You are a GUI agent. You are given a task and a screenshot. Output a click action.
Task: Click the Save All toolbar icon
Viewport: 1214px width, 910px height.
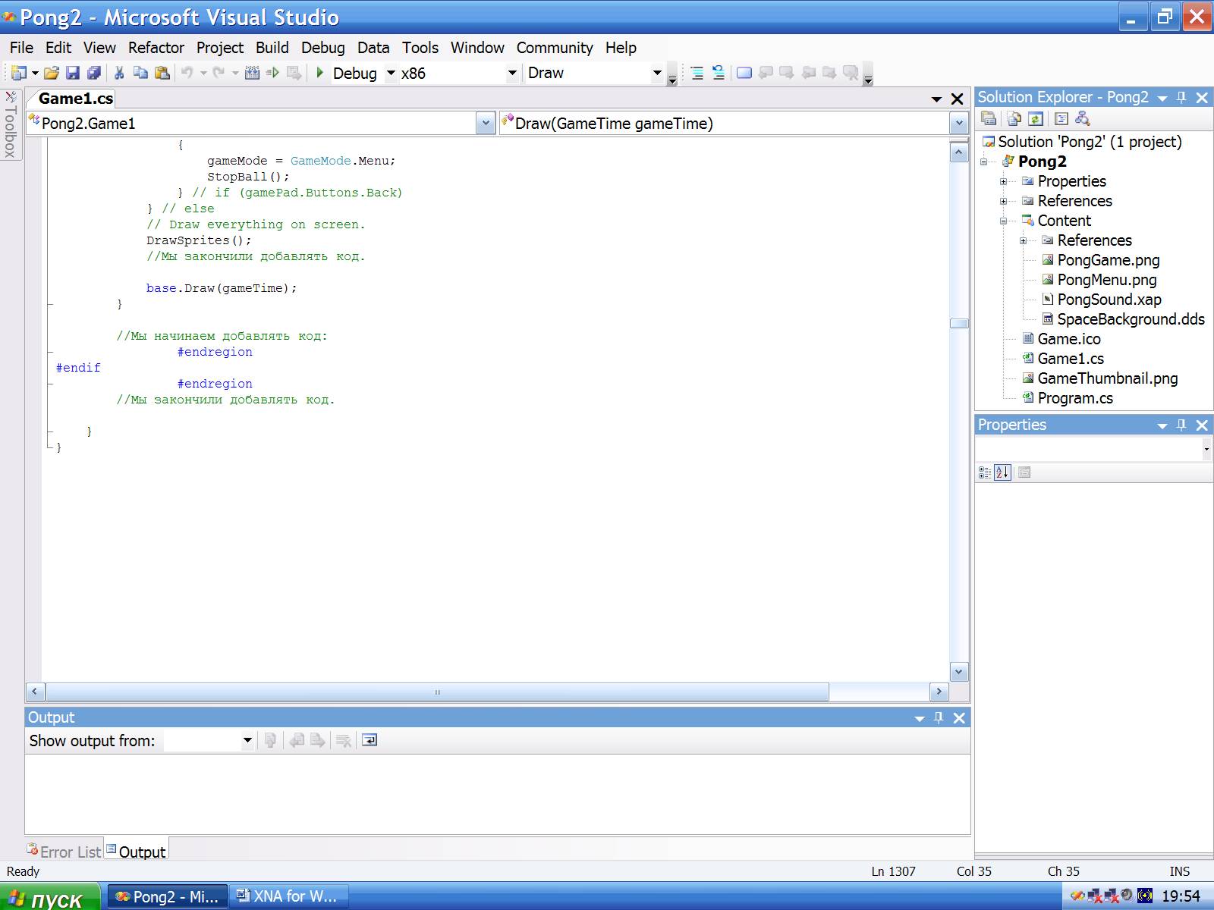[94, 73]
